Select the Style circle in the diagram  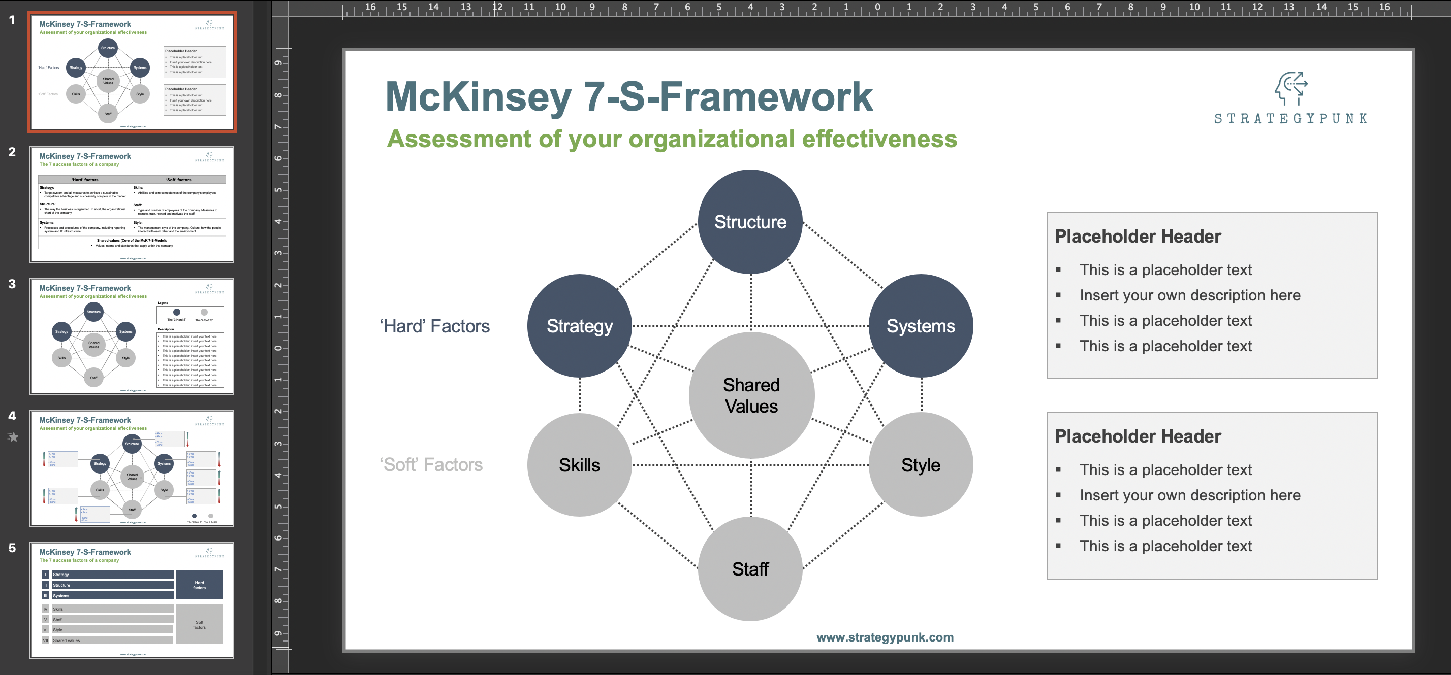pos(921,464)
